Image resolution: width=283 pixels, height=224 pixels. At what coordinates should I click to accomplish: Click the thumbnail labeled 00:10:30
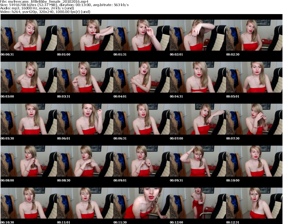29,203
